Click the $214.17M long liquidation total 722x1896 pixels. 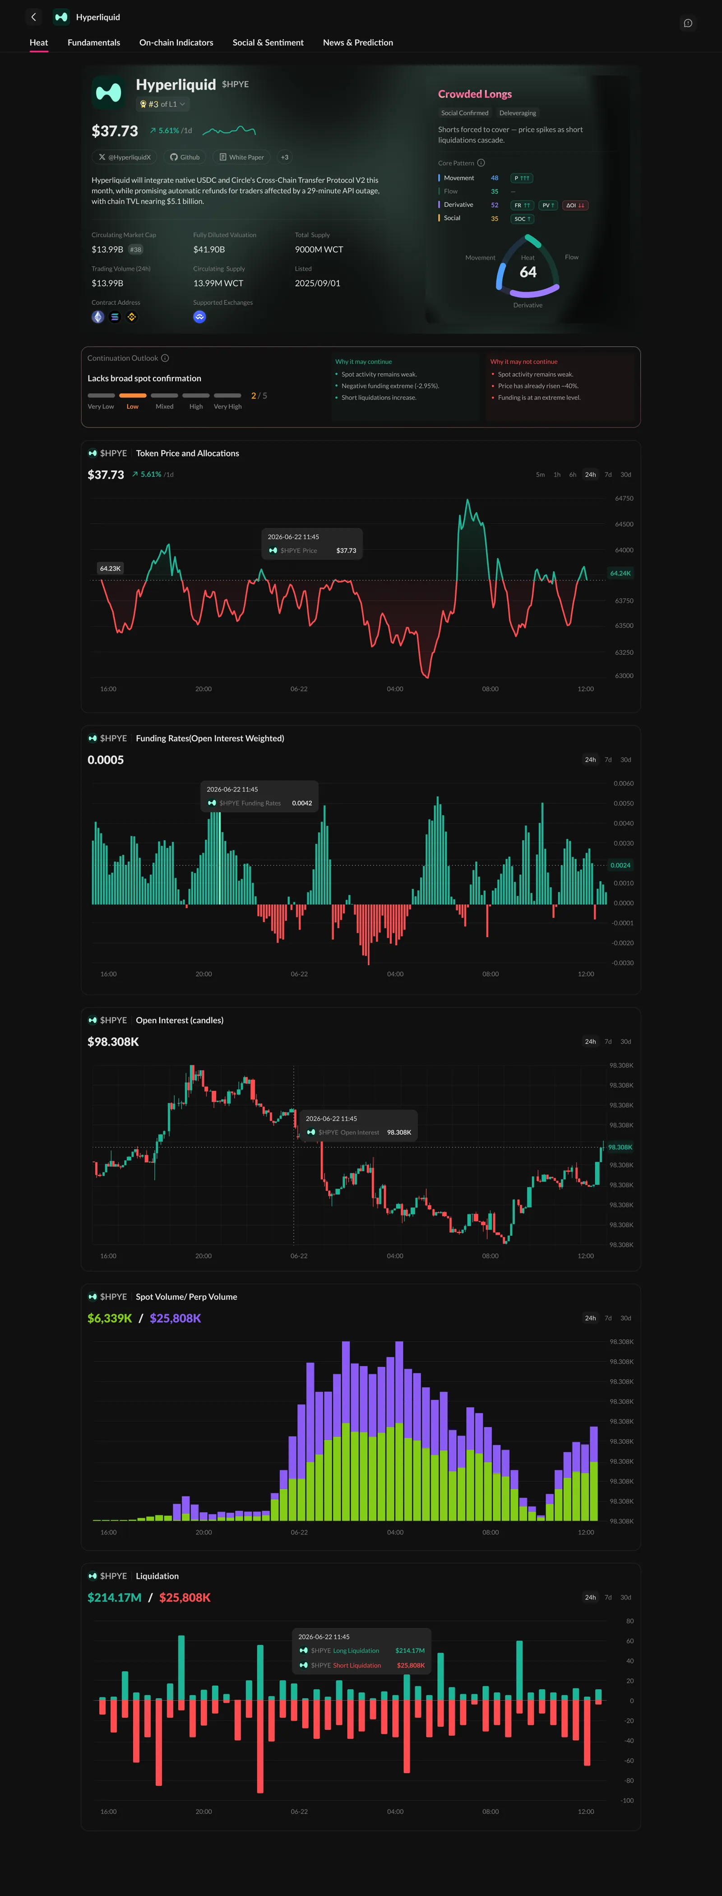click(x=114, y=1597)
